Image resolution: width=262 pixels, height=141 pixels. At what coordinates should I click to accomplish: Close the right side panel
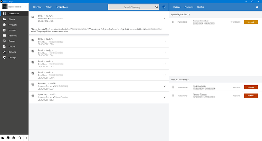257,7
